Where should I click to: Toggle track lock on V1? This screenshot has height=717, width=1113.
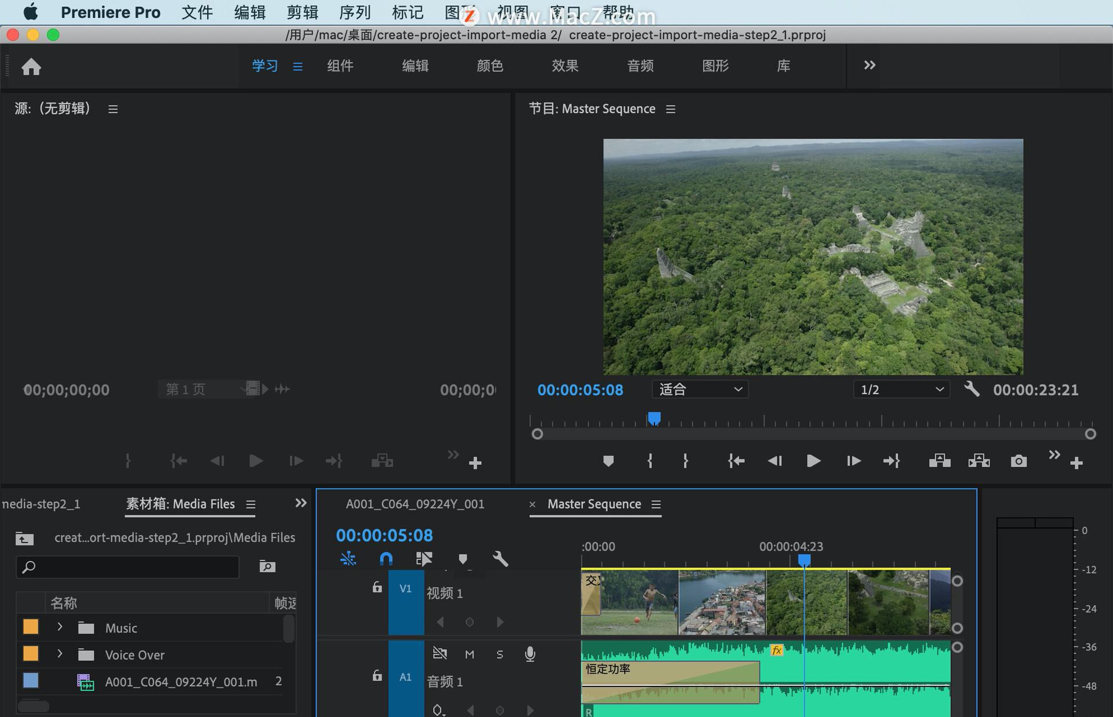377,587
